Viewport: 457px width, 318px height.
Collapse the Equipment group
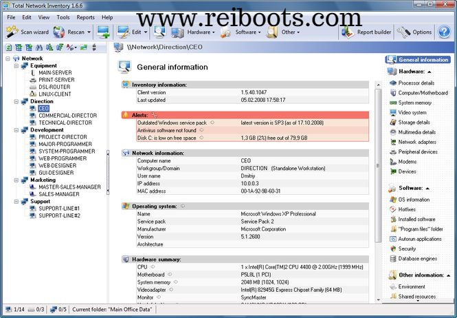point(16,66)
